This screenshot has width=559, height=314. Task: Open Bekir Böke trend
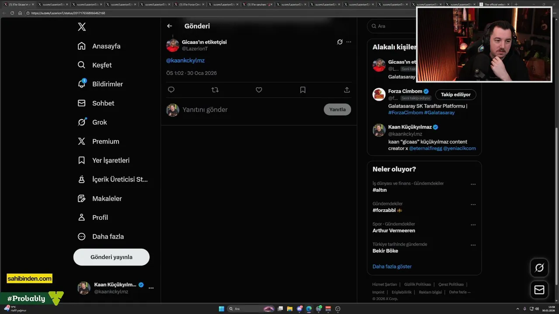[x=385, y=251]
